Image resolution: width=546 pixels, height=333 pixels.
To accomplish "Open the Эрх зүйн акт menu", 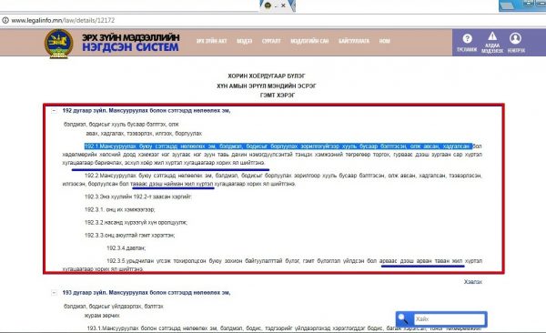I will click(211, 41).
